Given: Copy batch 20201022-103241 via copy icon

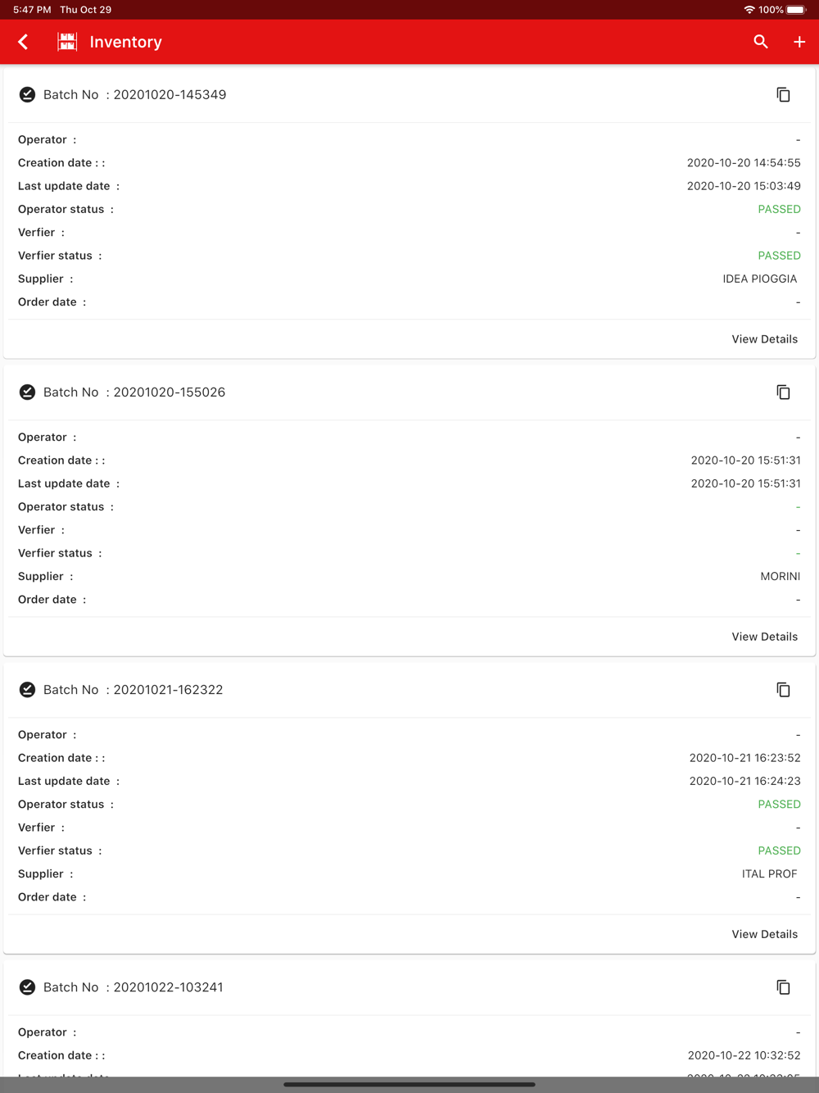Looking at the screenshot, I should pyautogui.click(x=783, y=986).
